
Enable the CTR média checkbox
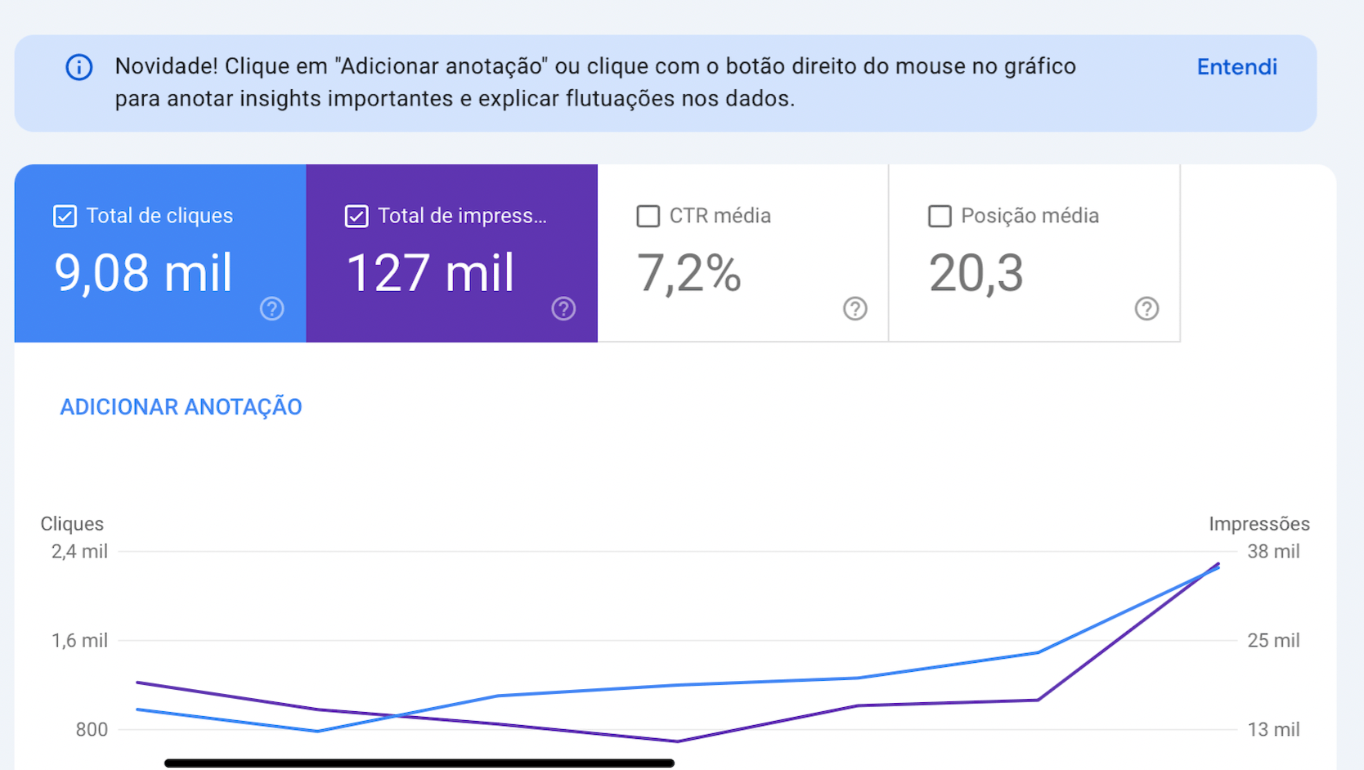(x=648, y=216)
